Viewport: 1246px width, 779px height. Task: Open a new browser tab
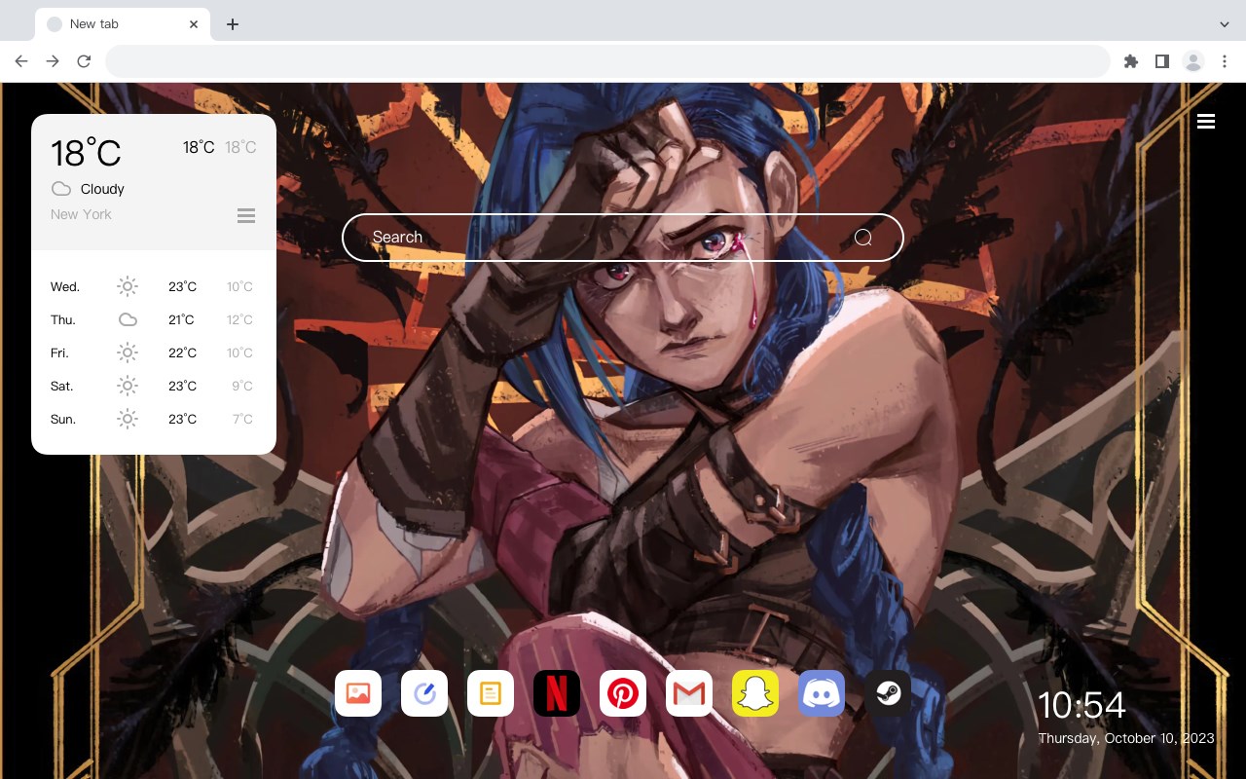232,24
